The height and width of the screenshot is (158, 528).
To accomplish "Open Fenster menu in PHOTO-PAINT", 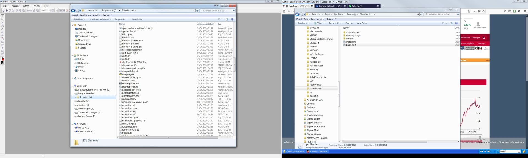I will coord(36,6).
